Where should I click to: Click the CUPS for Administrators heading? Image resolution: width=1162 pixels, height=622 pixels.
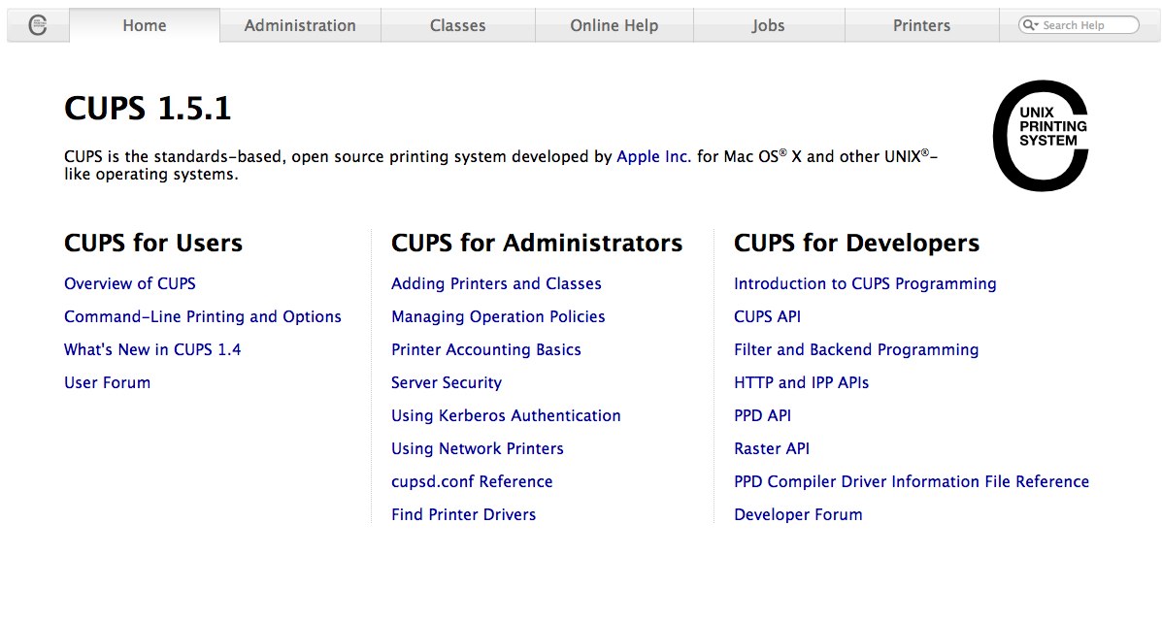(x=537, y=243)
